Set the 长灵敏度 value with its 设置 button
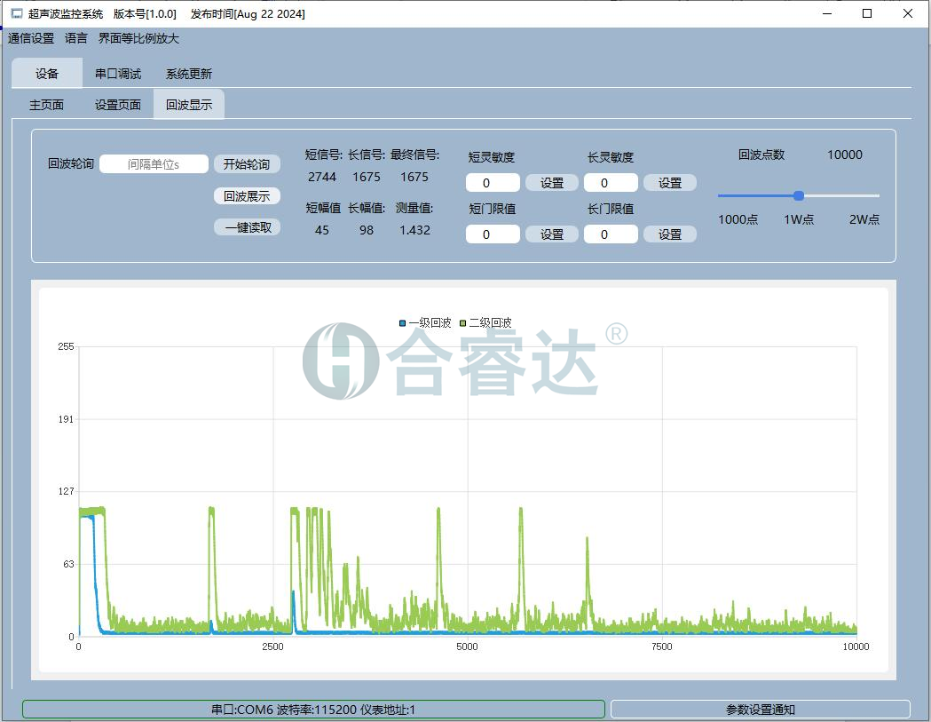 (x=670, y=182)
